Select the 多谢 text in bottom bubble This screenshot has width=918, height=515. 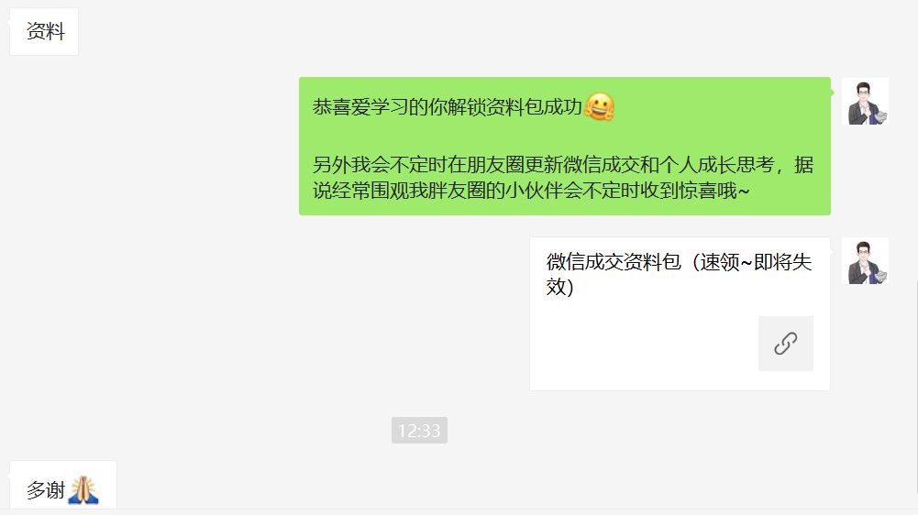coord(45,490)
